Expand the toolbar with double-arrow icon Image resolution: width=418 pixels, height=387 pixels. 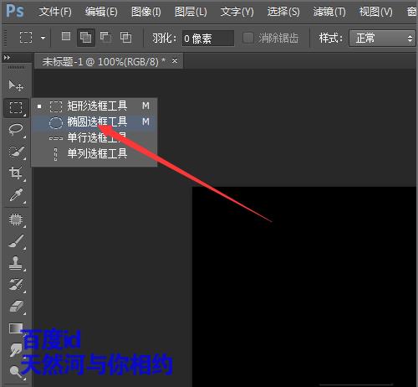(x=7, y=58)
